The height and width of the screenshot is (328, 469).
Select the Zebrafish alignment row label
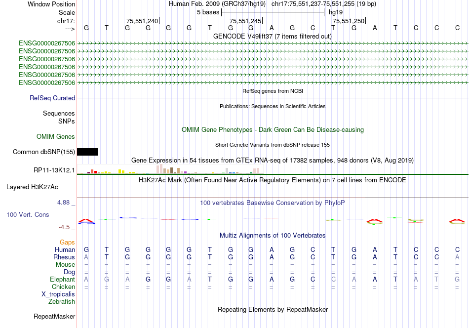[62, 302]
